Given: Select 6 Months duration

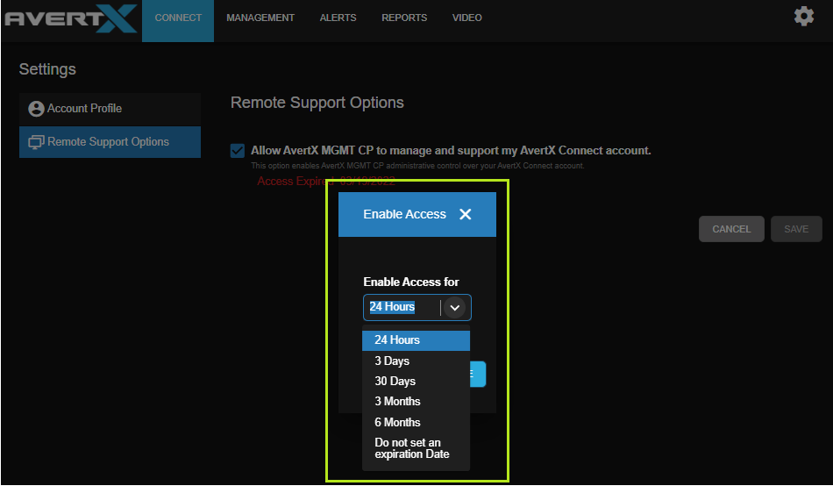Looking at the screenshot, I should click(x=416, y=422).
